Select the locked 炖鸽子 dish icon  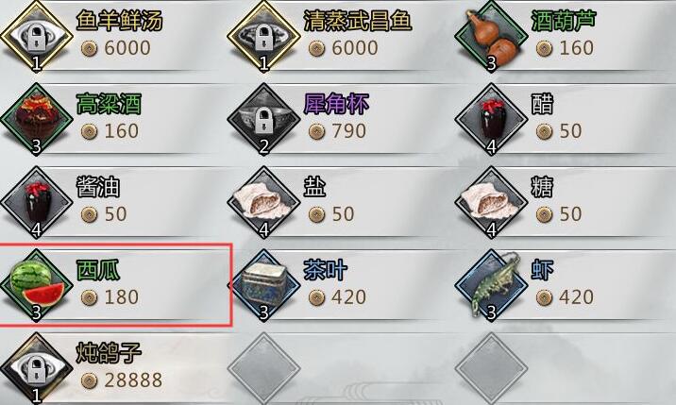[36, 369]
